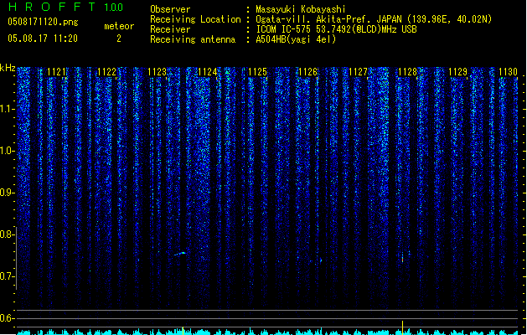Click the Receiving Location label
This screenshot has width=527, height=335.
195,19
